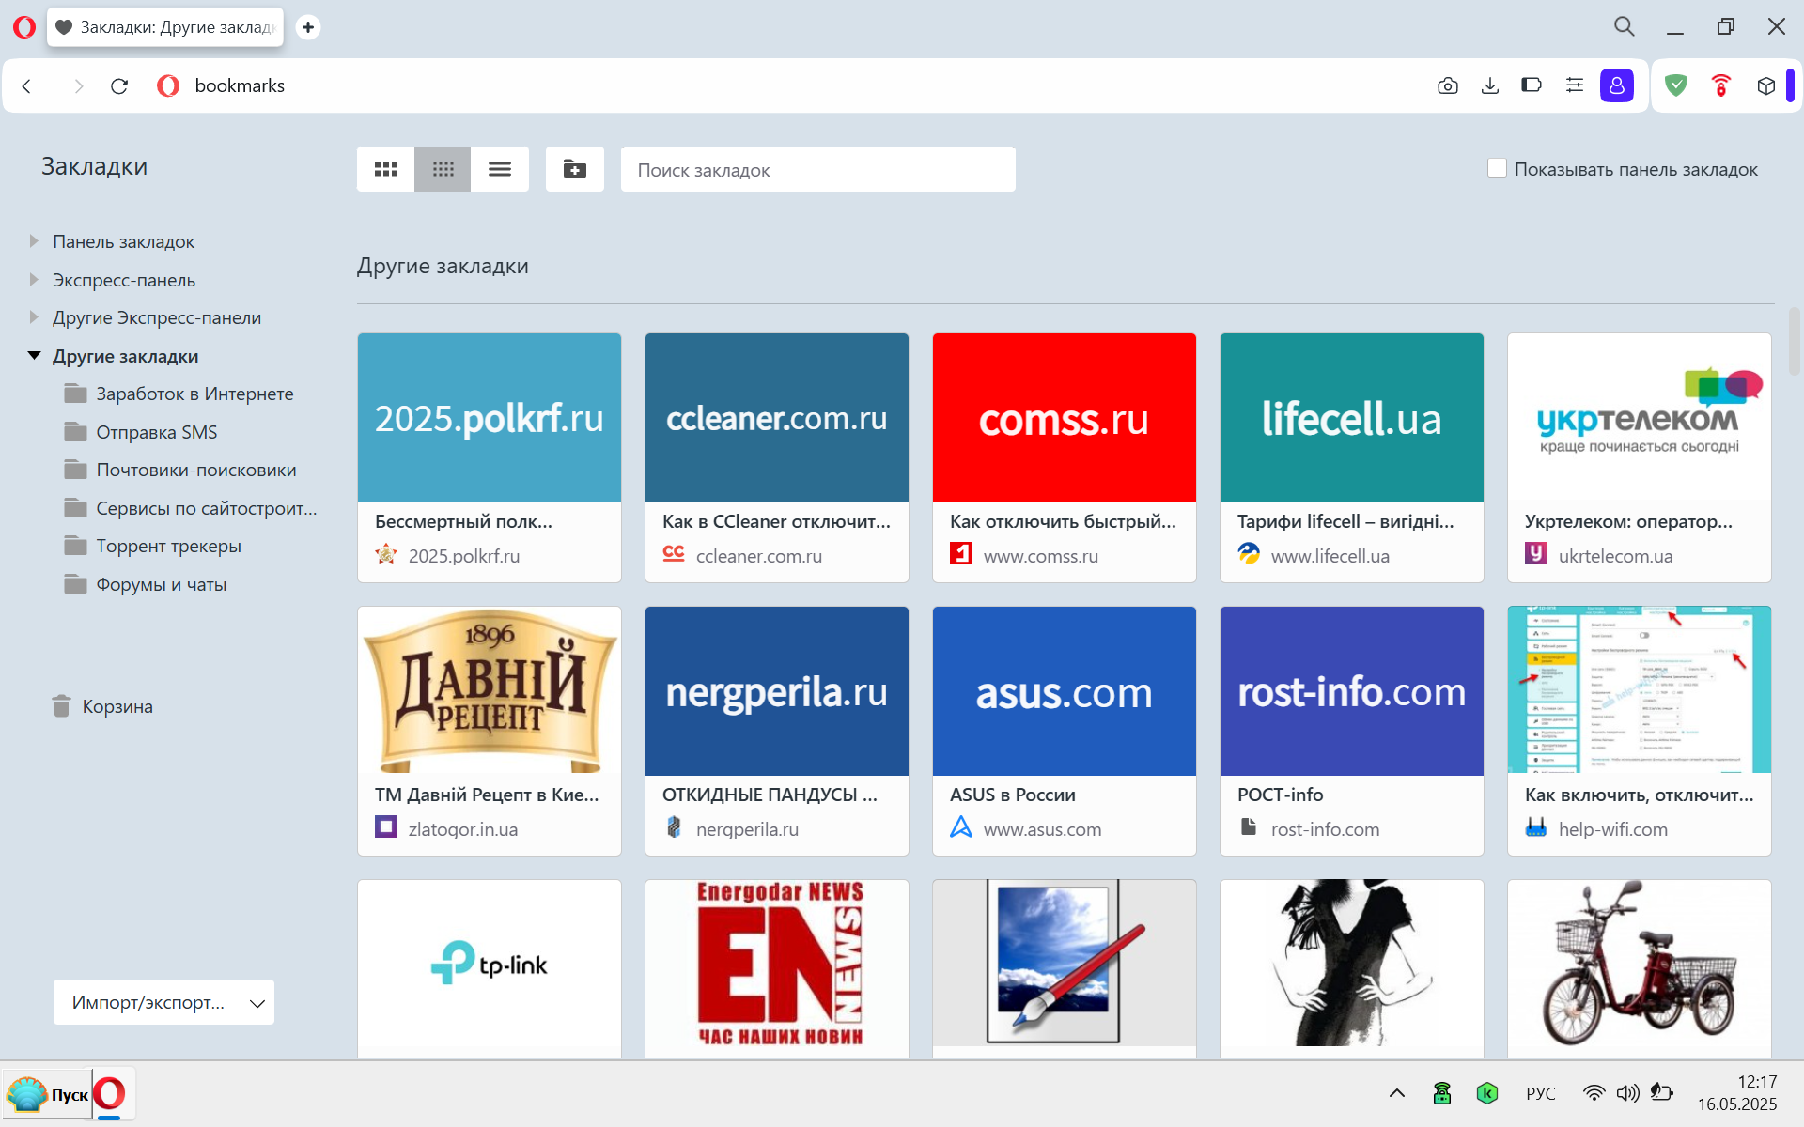The width and height of the screenshot is (1804, 1127).
Task: Focus the Поиск закладок search field
Action: (x=818, y=170)
